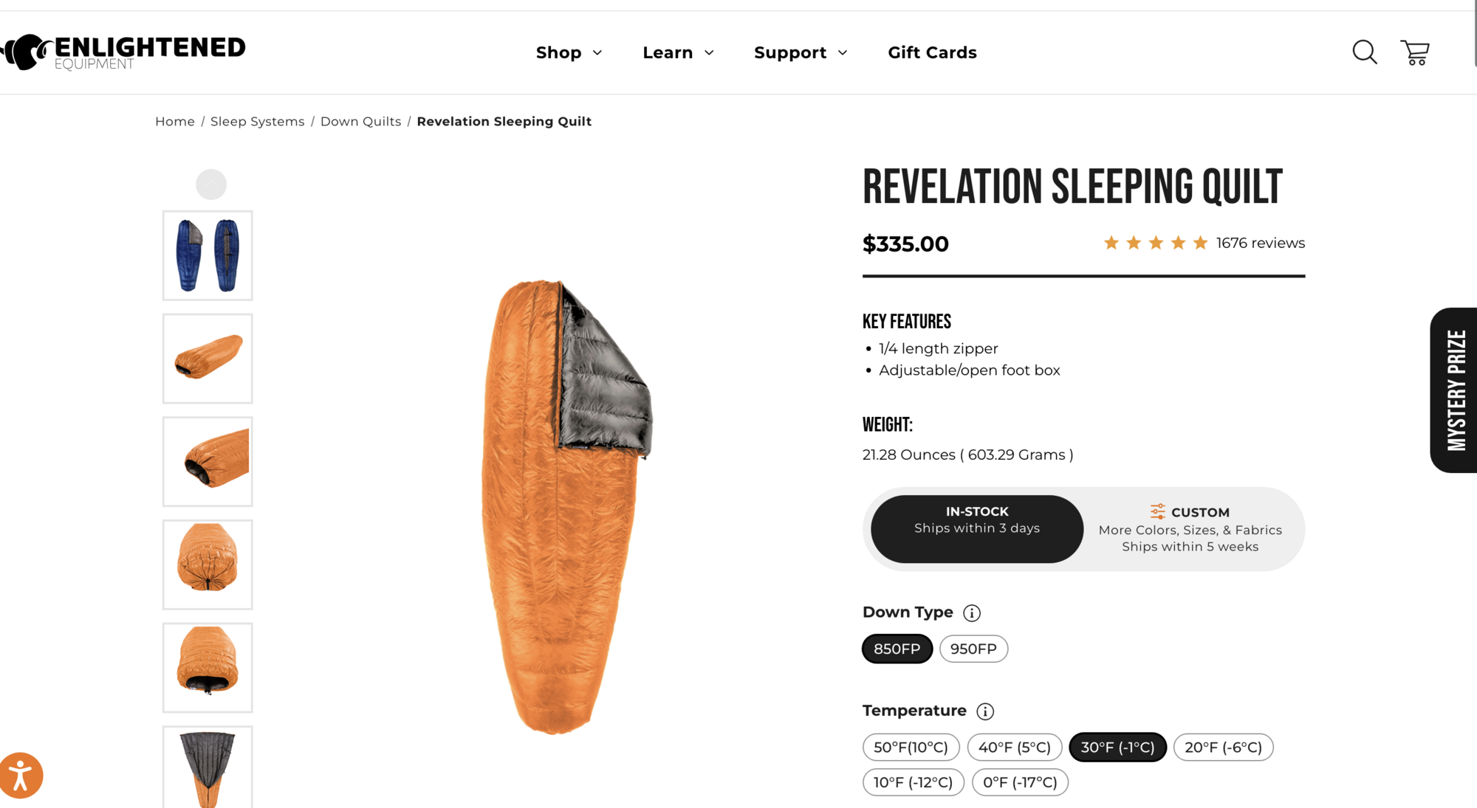1477x808 pixels.
Task: Select the 950FP down type
Action: tap(973, 649)
